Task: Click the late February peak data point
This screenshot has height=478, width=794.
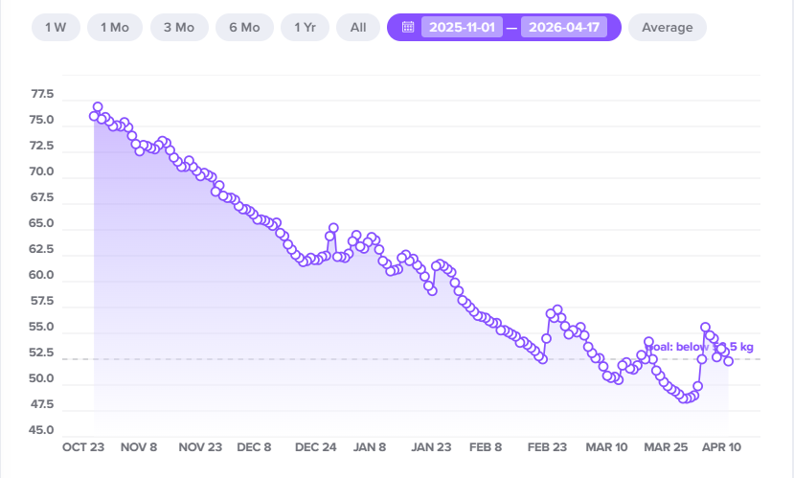Action: tap(557, 309)
